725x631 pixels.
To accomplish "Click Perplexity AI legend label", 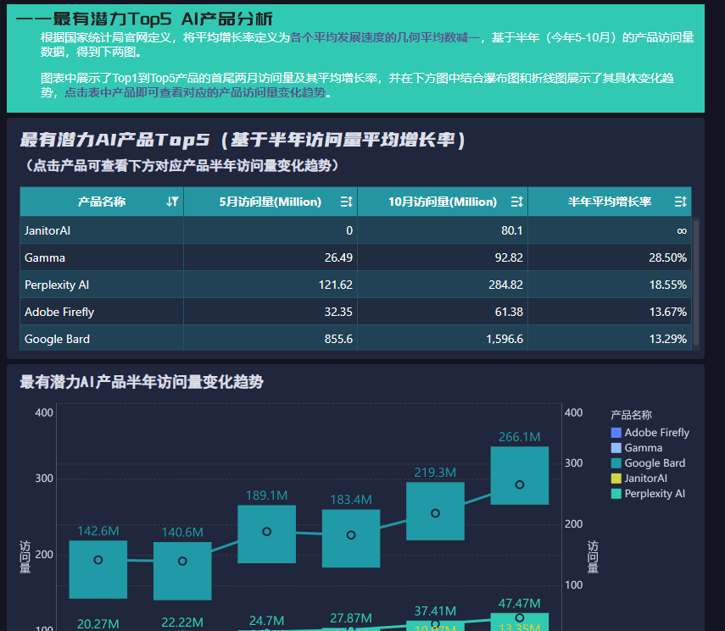I will [x=655, y=493].
